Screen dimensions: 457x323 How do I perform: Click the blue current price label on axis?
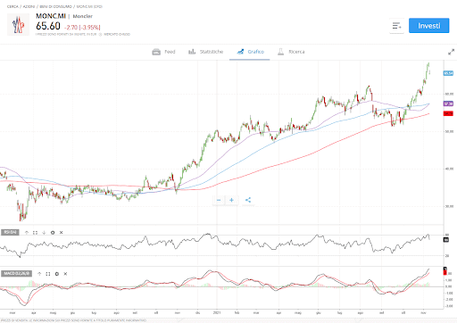[448, 73]
